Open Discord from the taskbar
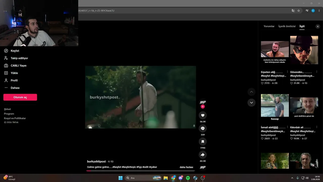The image size is (323, 182). pos(180,178)
